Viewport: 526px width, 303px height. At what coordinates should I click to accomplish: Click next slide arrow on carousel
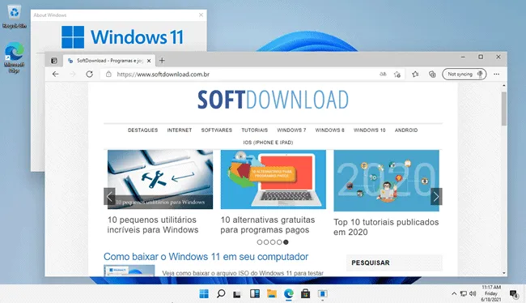pyautogui.click(x=436, y=197)
